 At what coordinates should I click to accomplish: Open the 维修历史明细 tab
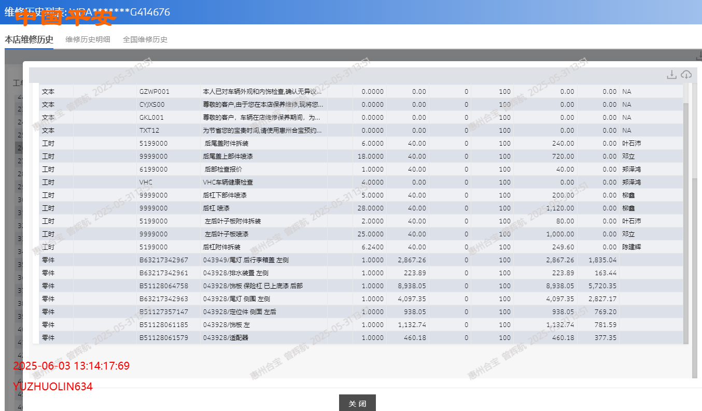pyautogui.click(x=88, y=39)
